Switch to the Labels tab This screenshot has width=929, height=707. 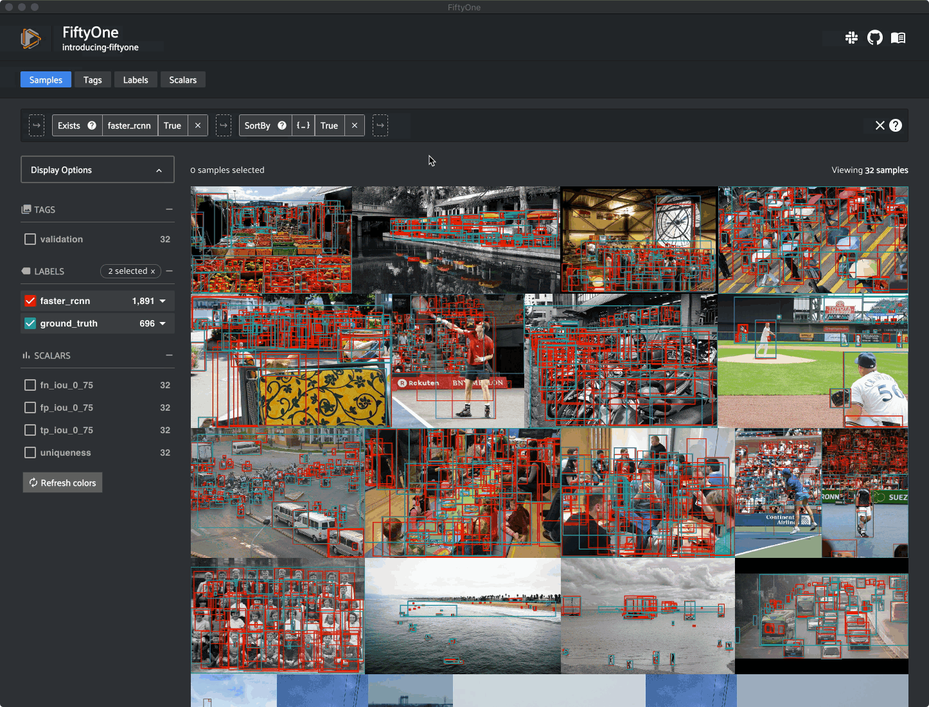[x=136, y=80]
